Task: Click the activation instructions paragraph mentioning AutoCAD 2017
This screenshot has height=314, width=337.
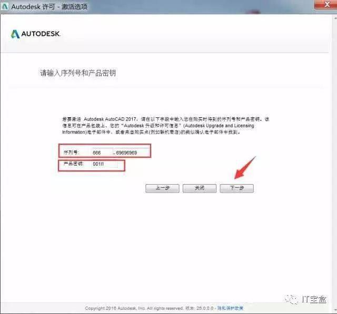Action: pos(165,126)
